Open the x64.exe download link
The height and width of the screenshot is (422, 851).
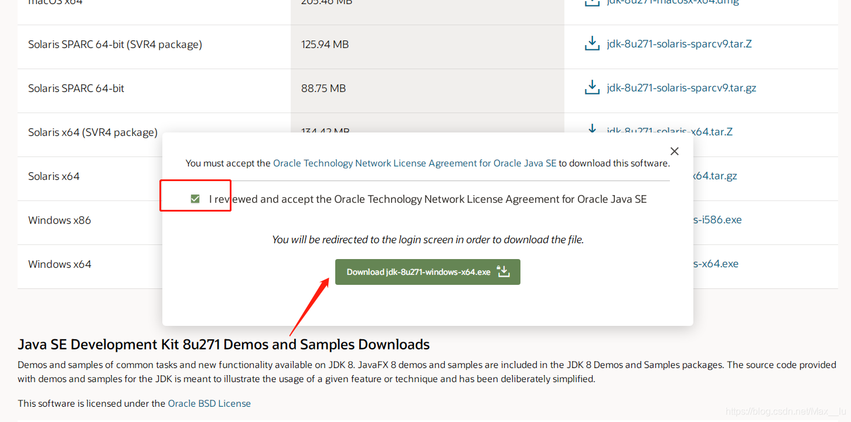point(716,264)
